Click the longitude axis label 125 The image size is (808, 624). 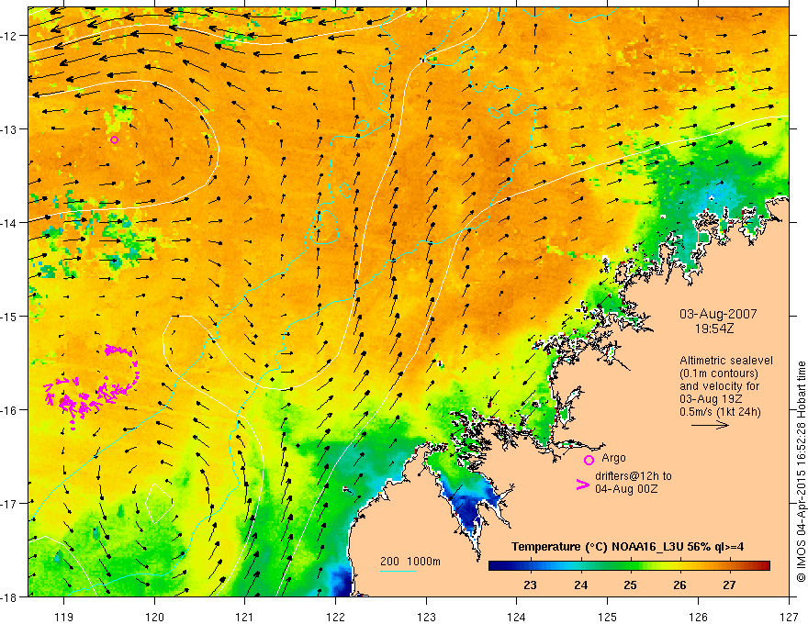(x=608, y=617)
